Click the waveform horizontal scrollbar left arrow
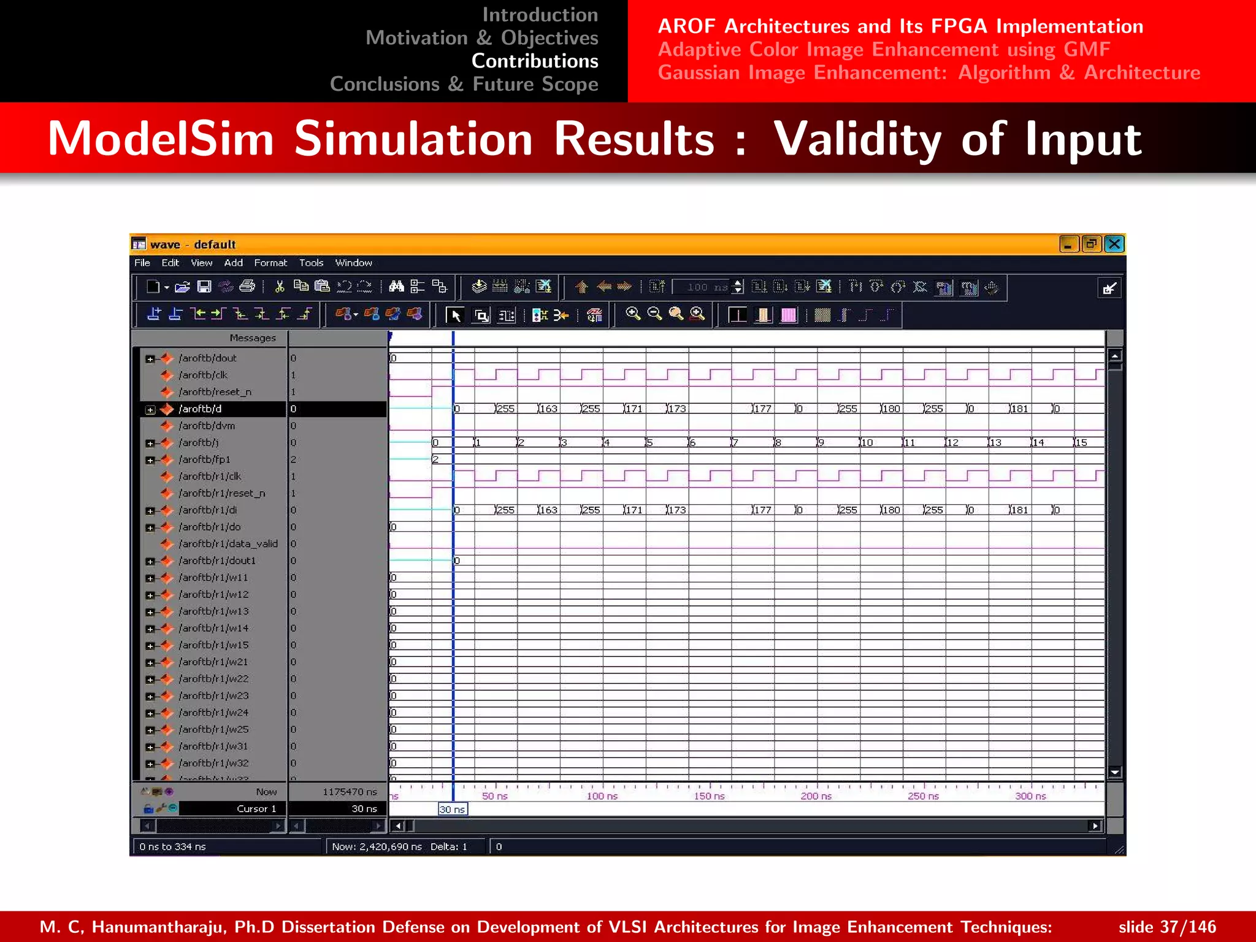 398,826
